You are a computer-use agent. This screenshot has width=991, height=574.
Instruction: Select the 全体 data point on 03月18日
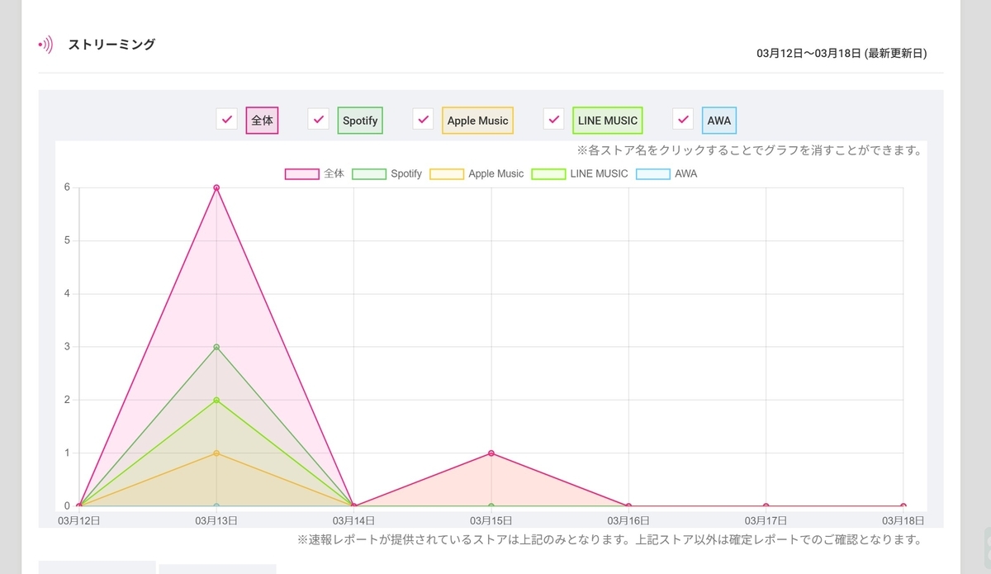[903, 505]
